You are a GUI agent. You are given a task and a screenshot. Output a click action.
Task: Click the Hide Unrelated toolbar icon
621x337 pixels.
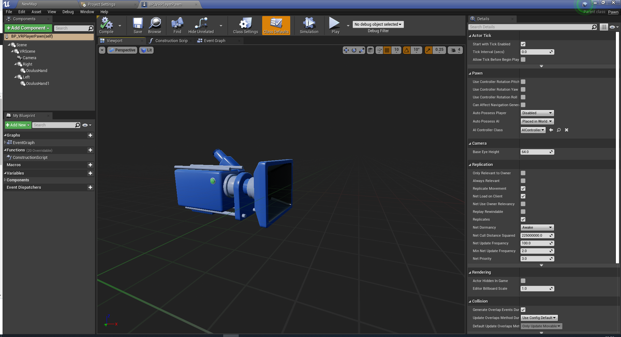(x=201, y=23)
